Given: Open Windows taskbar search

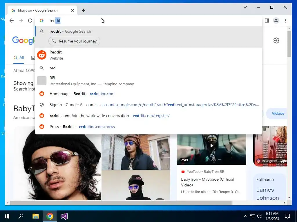Looking at the screenshot, I should [x=21, y=216].
